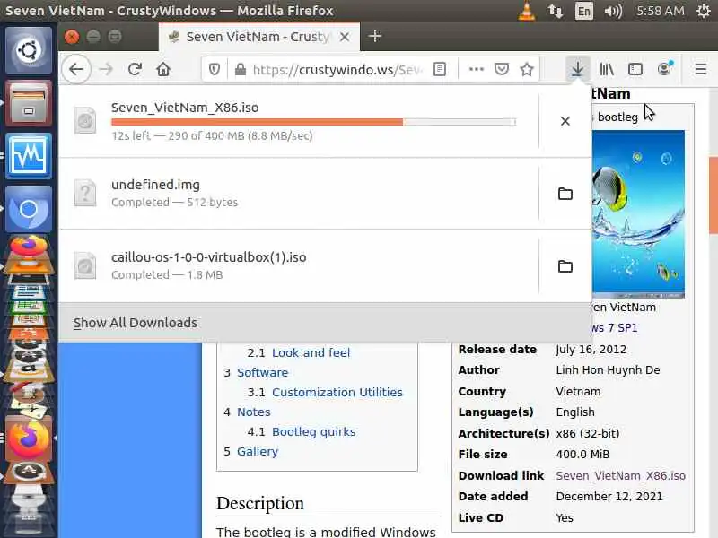
Task: Click the forward navigation arrow
Action: 106,70
